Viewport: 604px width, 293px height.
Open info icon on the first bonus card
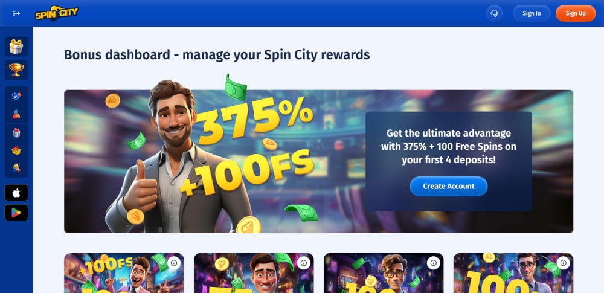coord(174,263)
